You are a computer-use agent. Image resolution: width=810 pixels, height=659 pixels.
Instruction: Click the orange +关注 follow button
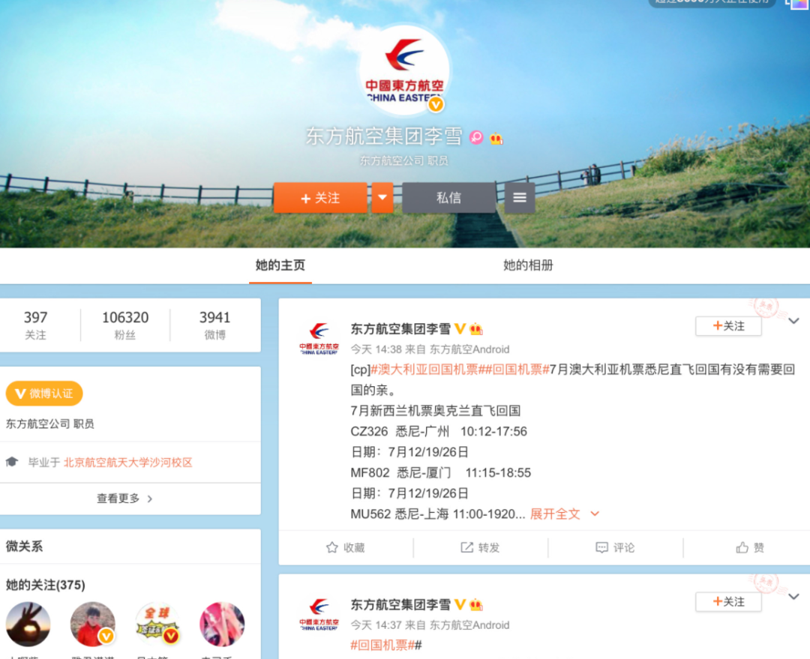(320, 198)
